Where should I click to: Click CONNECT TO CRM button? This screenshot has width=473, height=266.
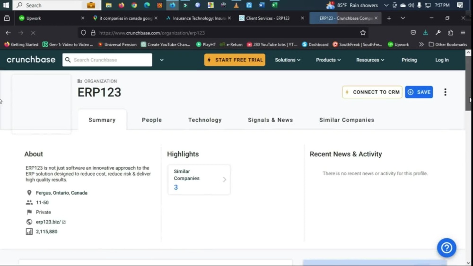coord(372,92)
